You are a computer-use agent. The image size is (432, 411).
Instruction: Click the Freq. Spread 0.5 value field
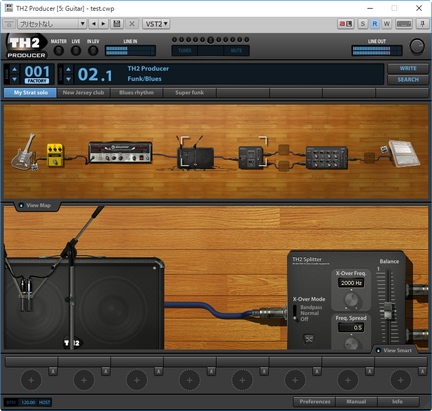pos(351,327)
